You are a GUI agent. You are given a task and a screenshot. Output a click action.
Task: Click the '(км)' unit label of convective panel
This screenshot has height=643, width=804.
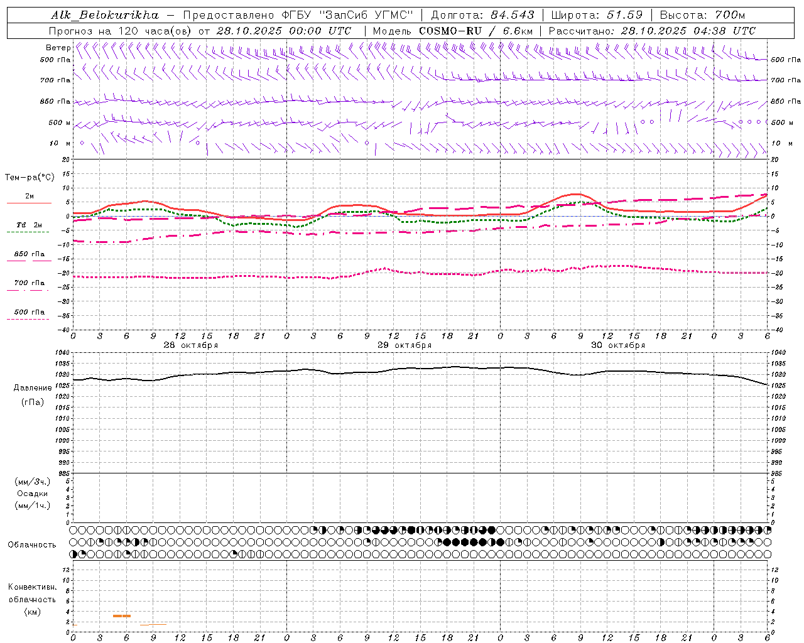(33, 612)
